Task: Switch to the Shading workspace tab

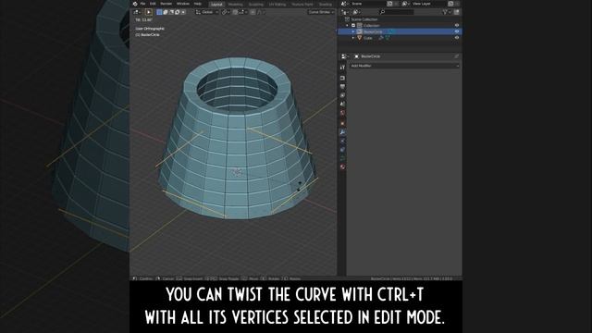Action: click(x=325, y=4)
